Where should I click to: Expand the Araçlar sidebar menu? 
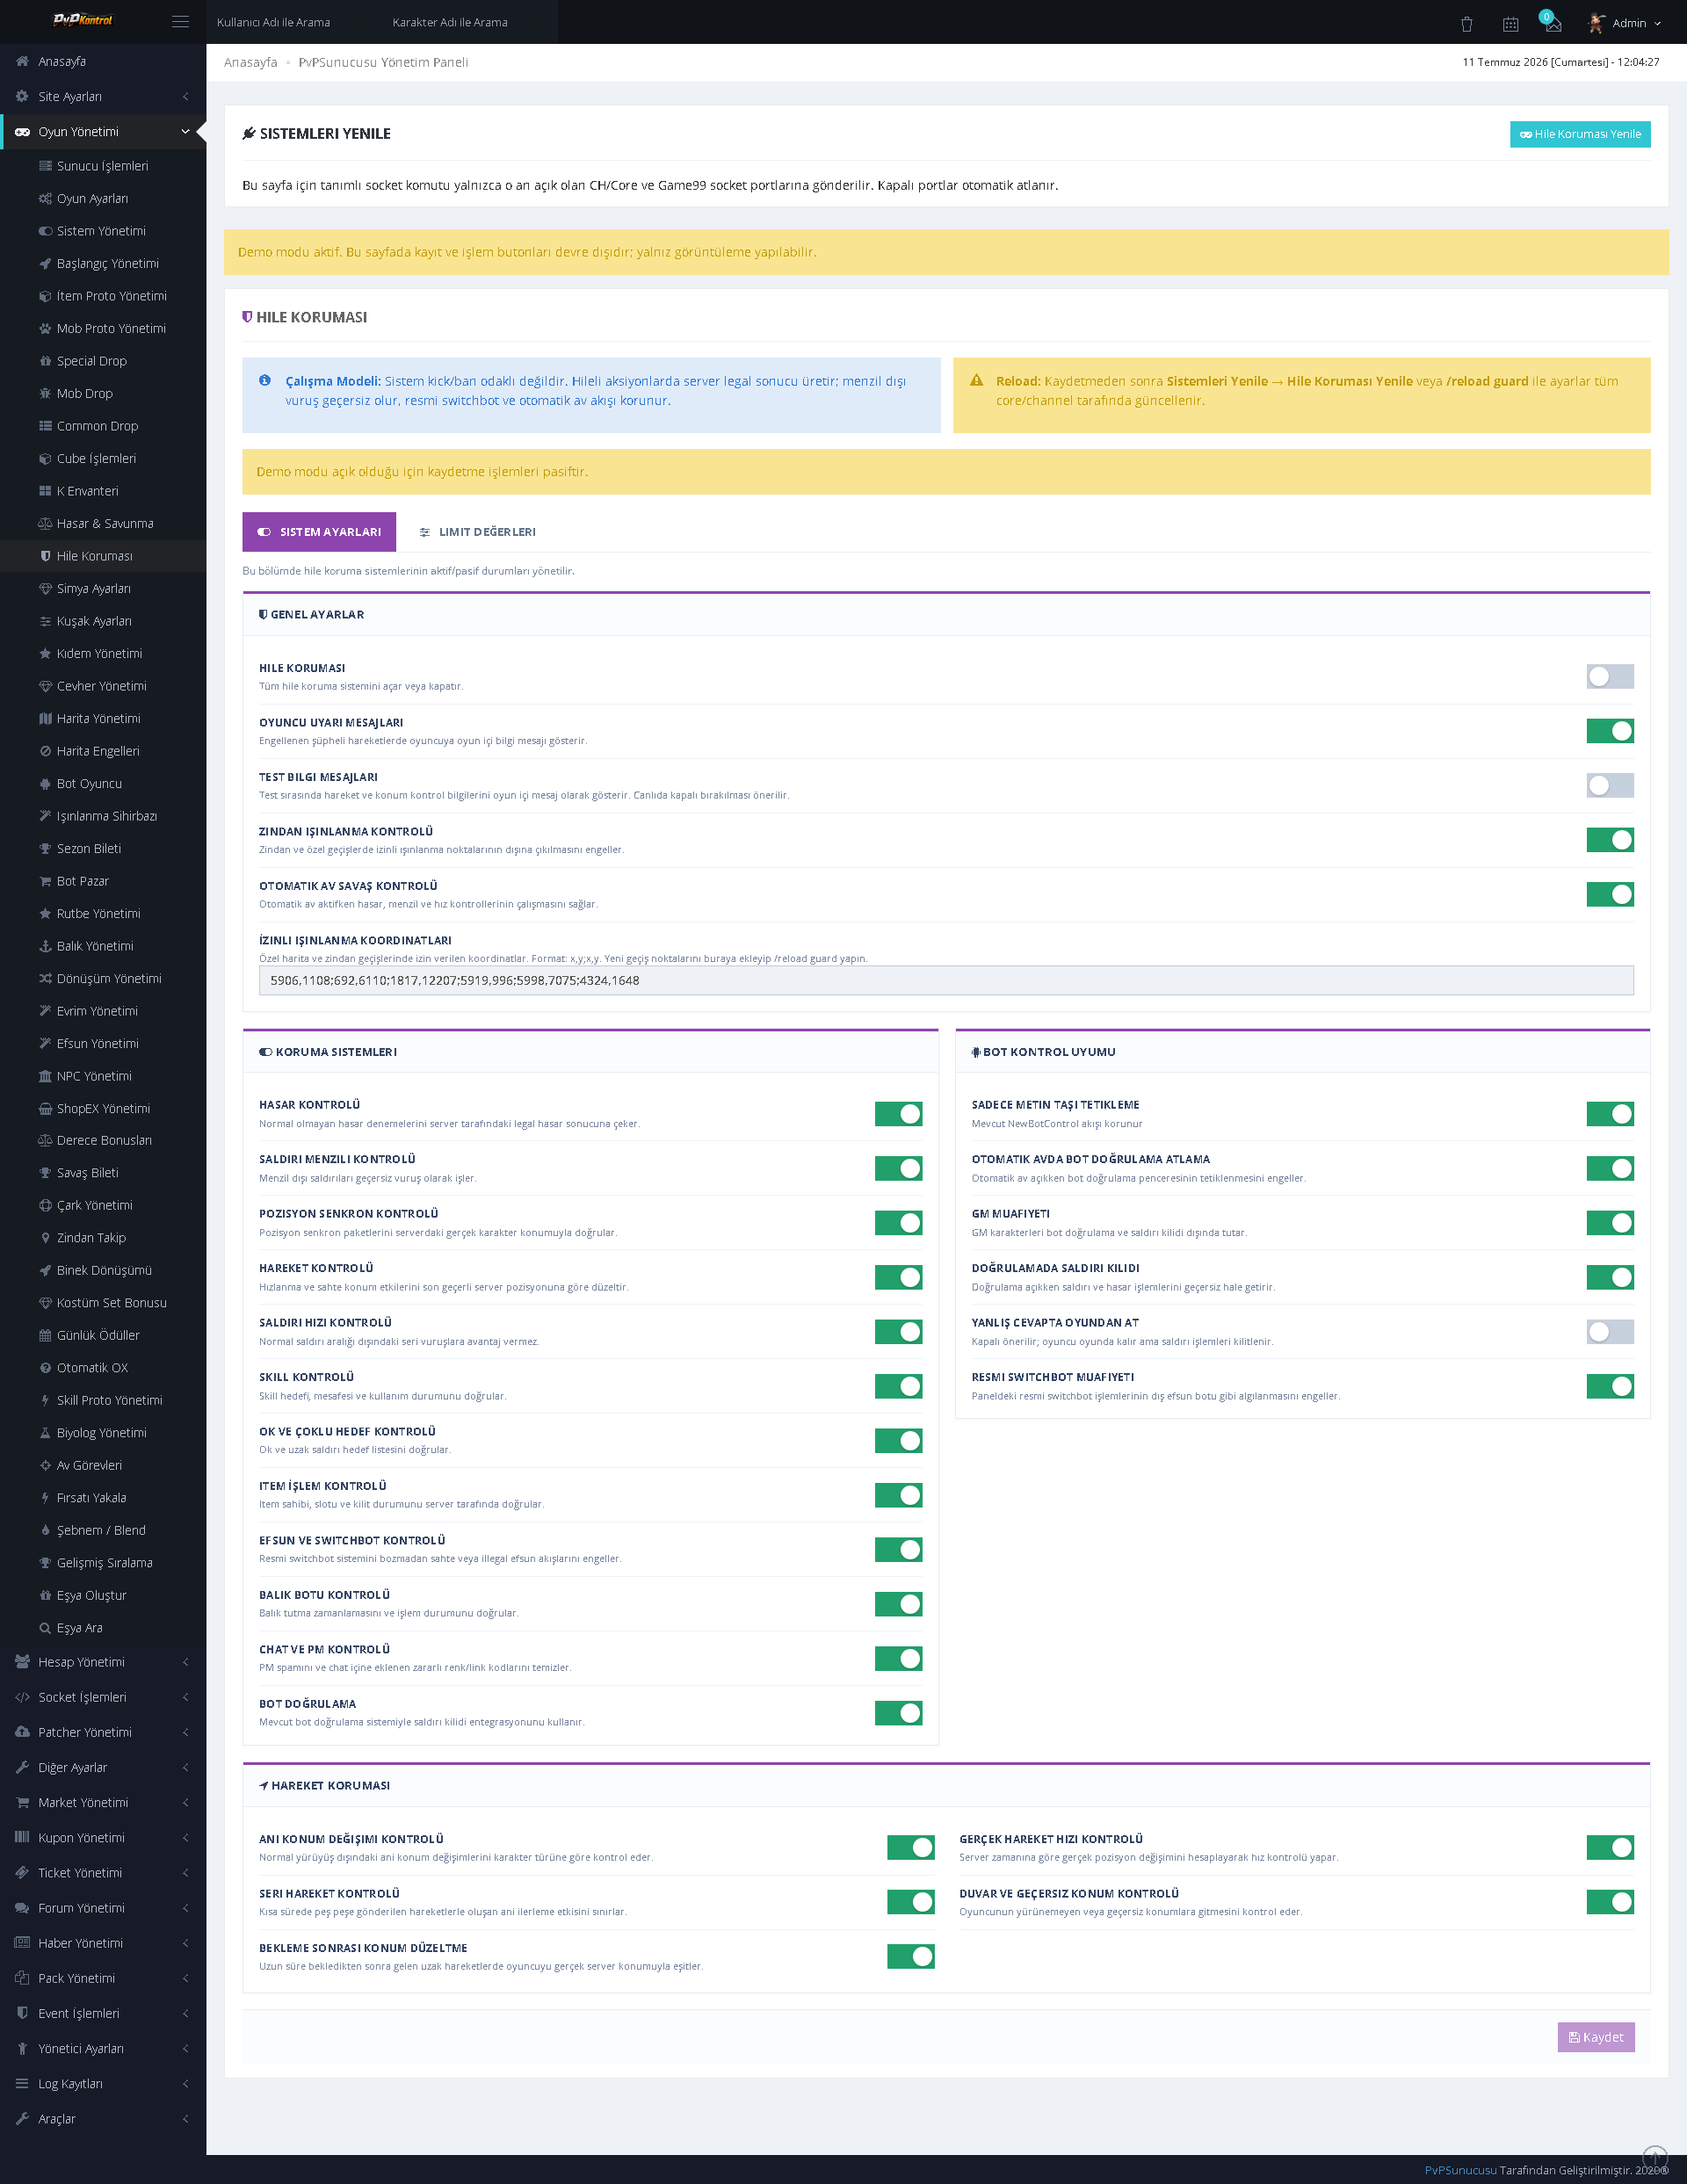click(x=103, y=2119)
